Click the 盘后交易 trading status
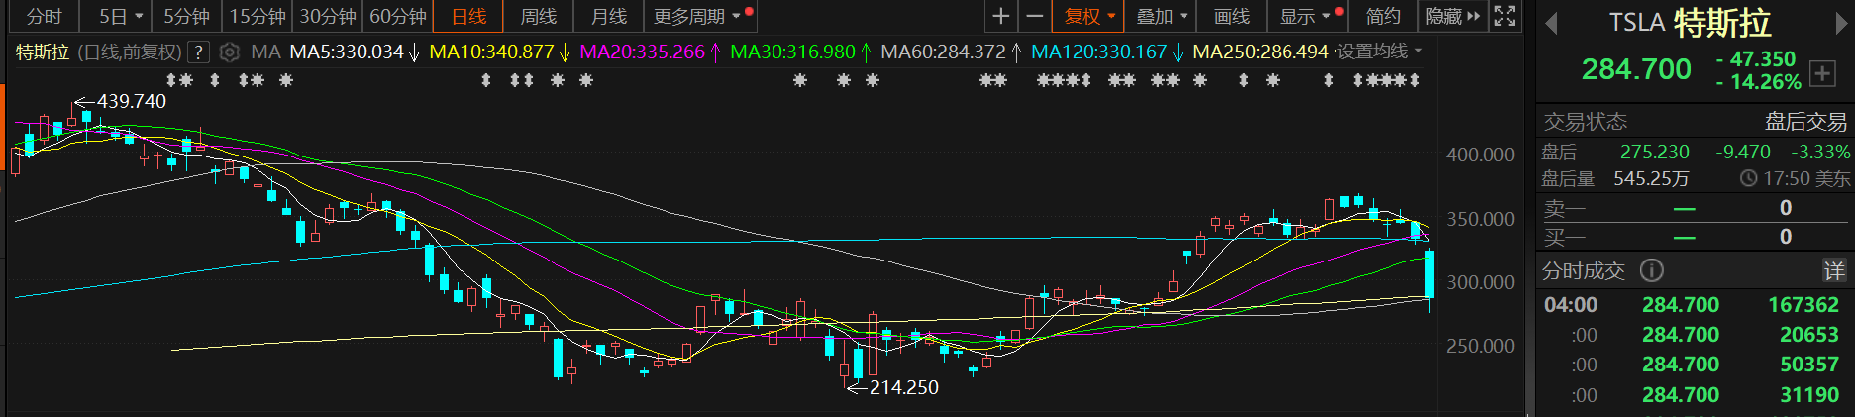This screenshot has height=417, width=1855. click(x=1805, y=122)
